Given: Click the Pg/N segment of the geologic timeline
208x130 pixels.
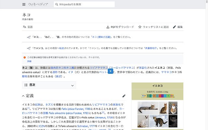Looking at the screenshot, I should pos(172,96).
